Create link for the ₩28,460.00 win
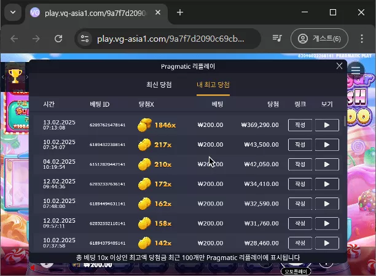376x276 pixels. [300, 243]
